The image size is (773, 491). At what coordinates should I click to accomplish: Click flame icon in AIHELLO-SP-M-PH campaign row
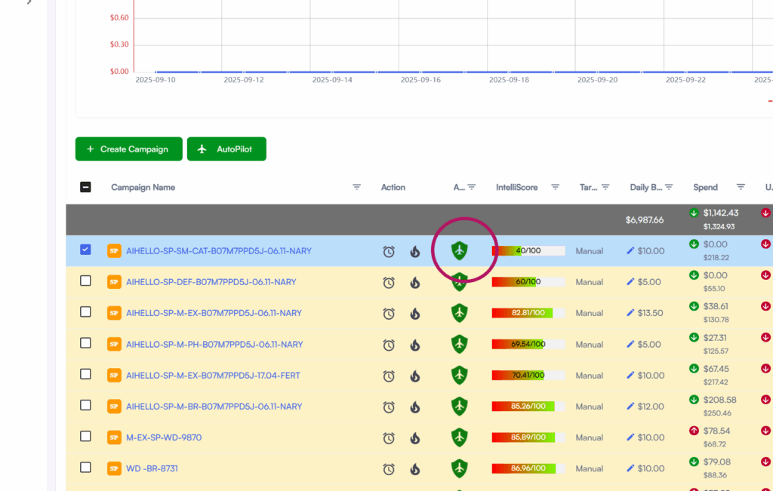click(414, 345)
